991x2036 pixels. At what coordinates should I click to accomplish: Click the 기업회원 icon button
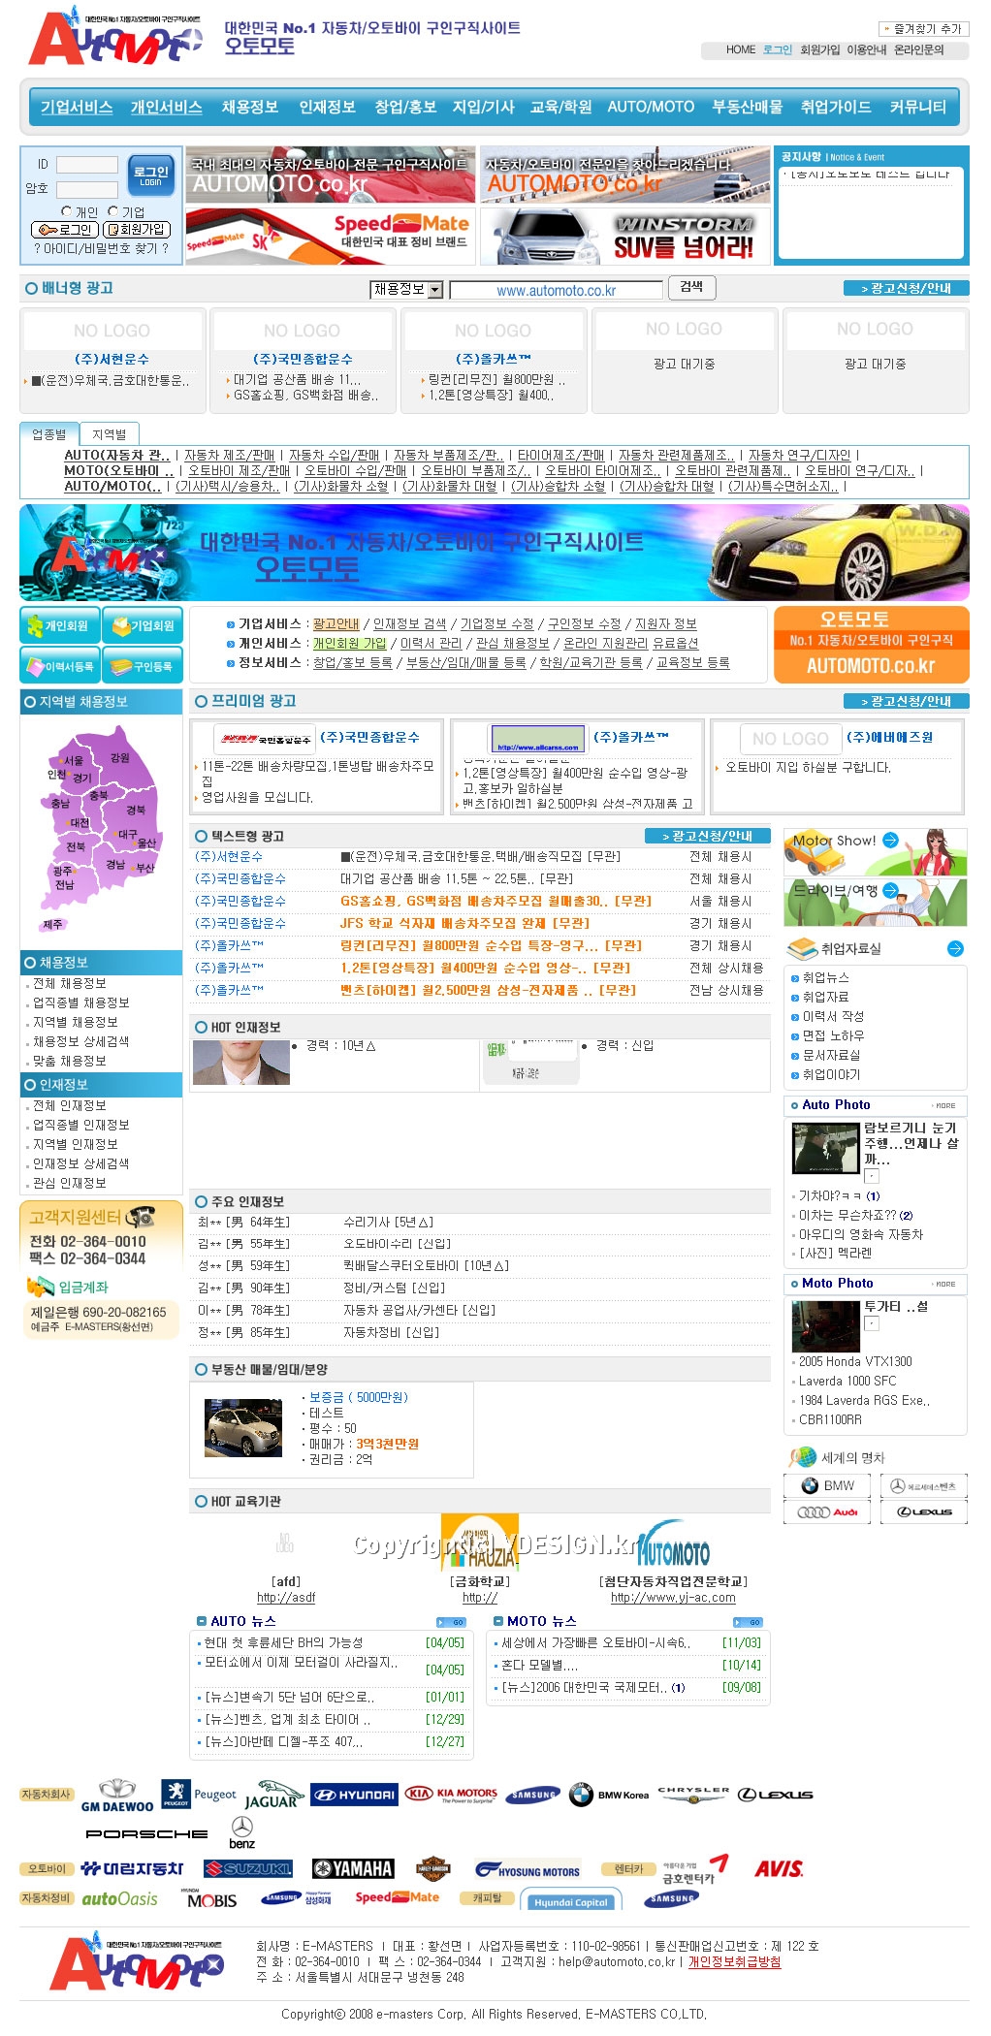click(x=143, y=626)
